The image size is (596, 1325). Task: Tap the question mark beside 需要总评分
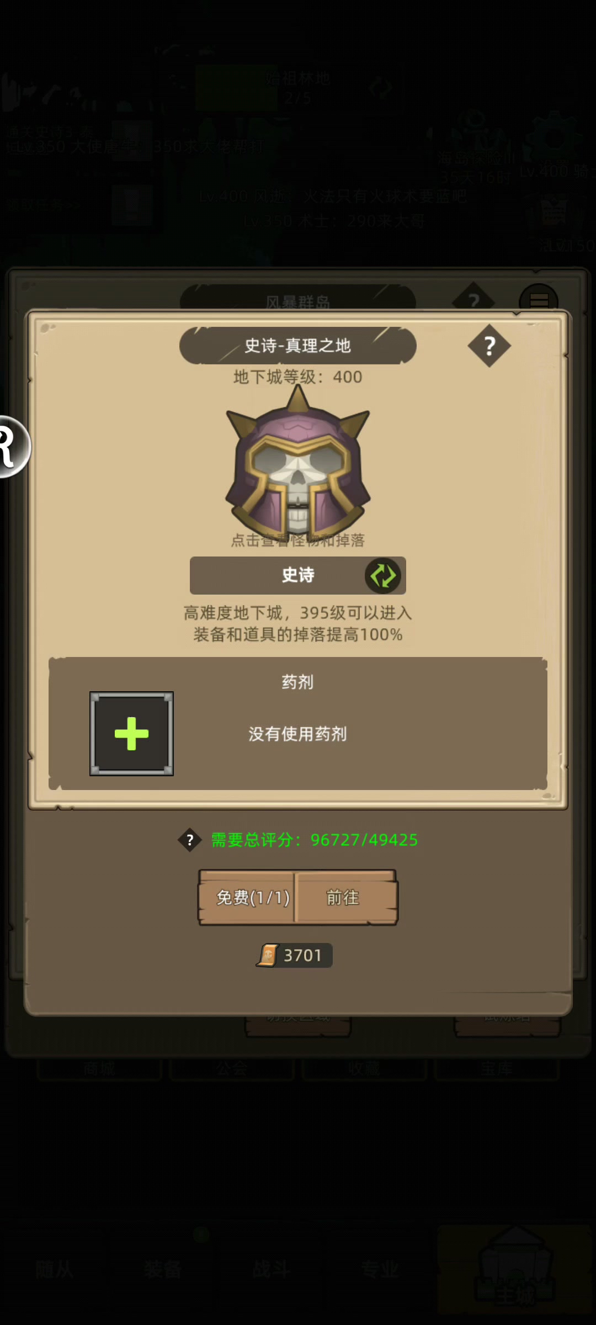pos(190,840)
